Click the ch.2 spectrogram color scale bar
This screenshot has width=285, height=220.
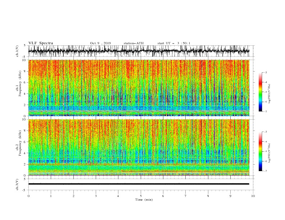[x=260, y=151]
